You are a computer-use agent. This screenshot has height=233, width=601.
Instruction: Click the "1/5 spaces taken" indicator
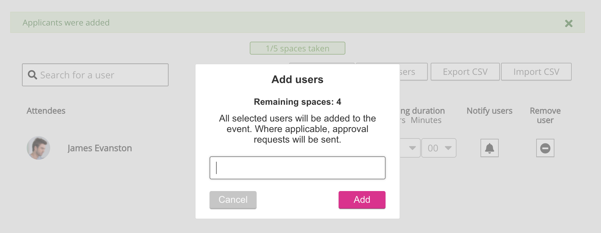tap(297, 48)
